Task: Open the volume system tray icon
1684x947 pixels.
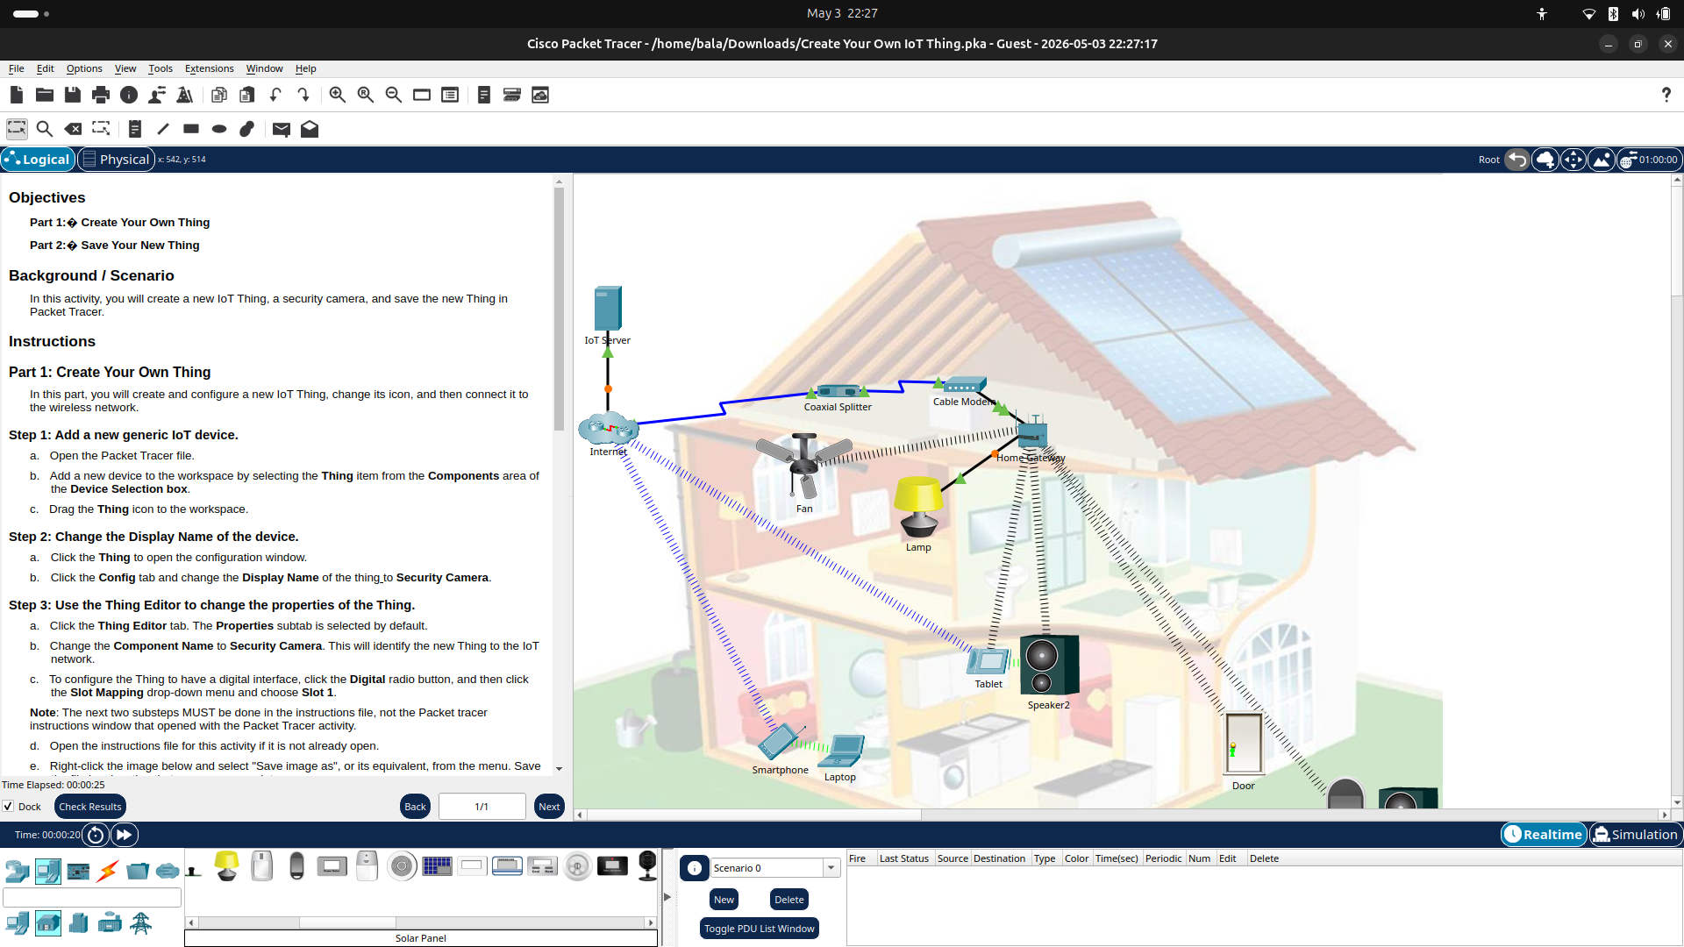Action: click(1638, 14)
